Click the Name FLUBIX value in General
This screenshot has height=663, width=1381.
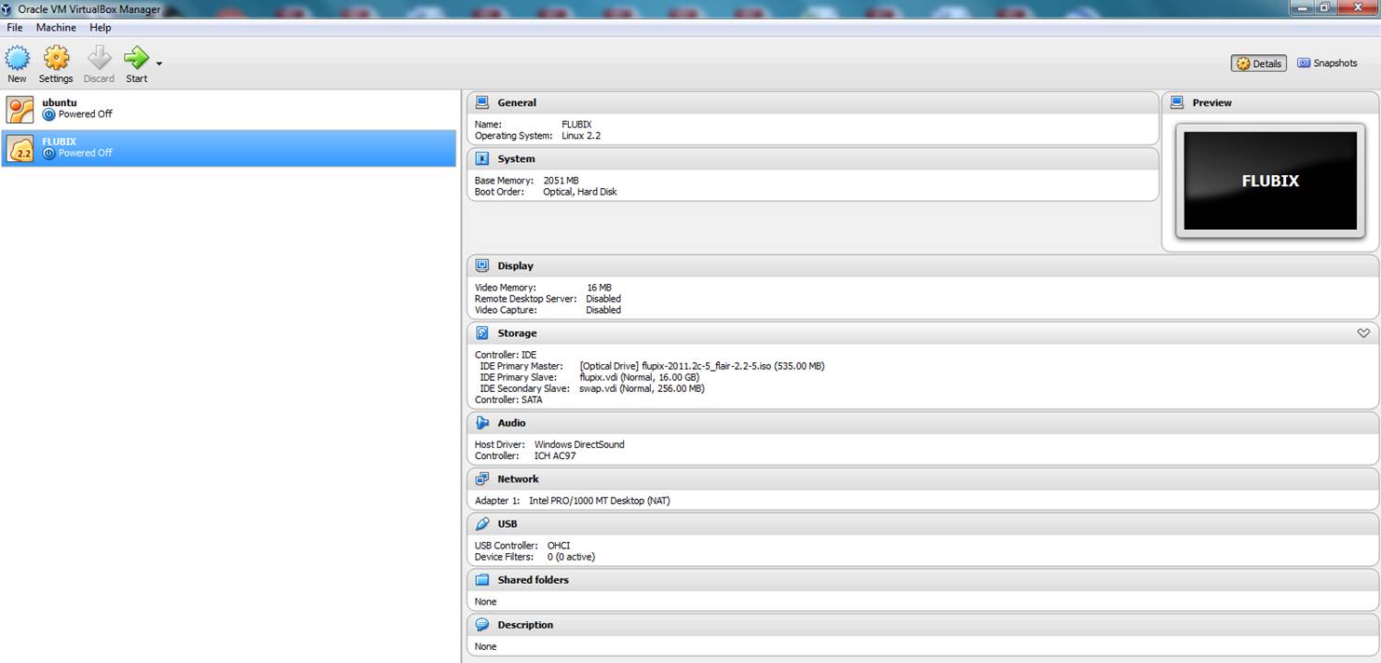click(576, 125)
